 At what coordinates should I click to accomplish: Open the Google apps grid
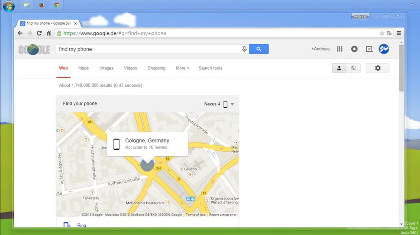pyautogui.click(x=339, y=49)
